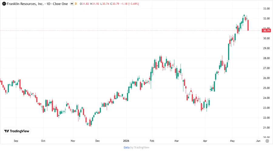Screen dimensions: 273x151
Task: Click the Mar label on the time axis
Action: [x=177, y=141]
